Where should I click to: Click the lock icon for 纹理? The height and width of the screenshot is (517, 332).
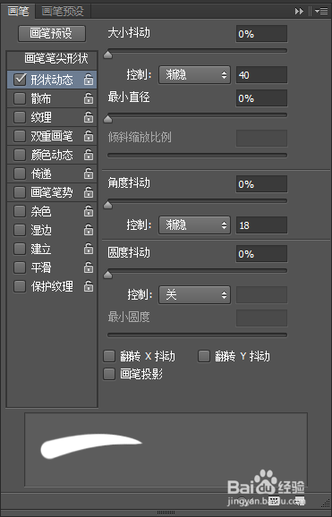point(89,117)
